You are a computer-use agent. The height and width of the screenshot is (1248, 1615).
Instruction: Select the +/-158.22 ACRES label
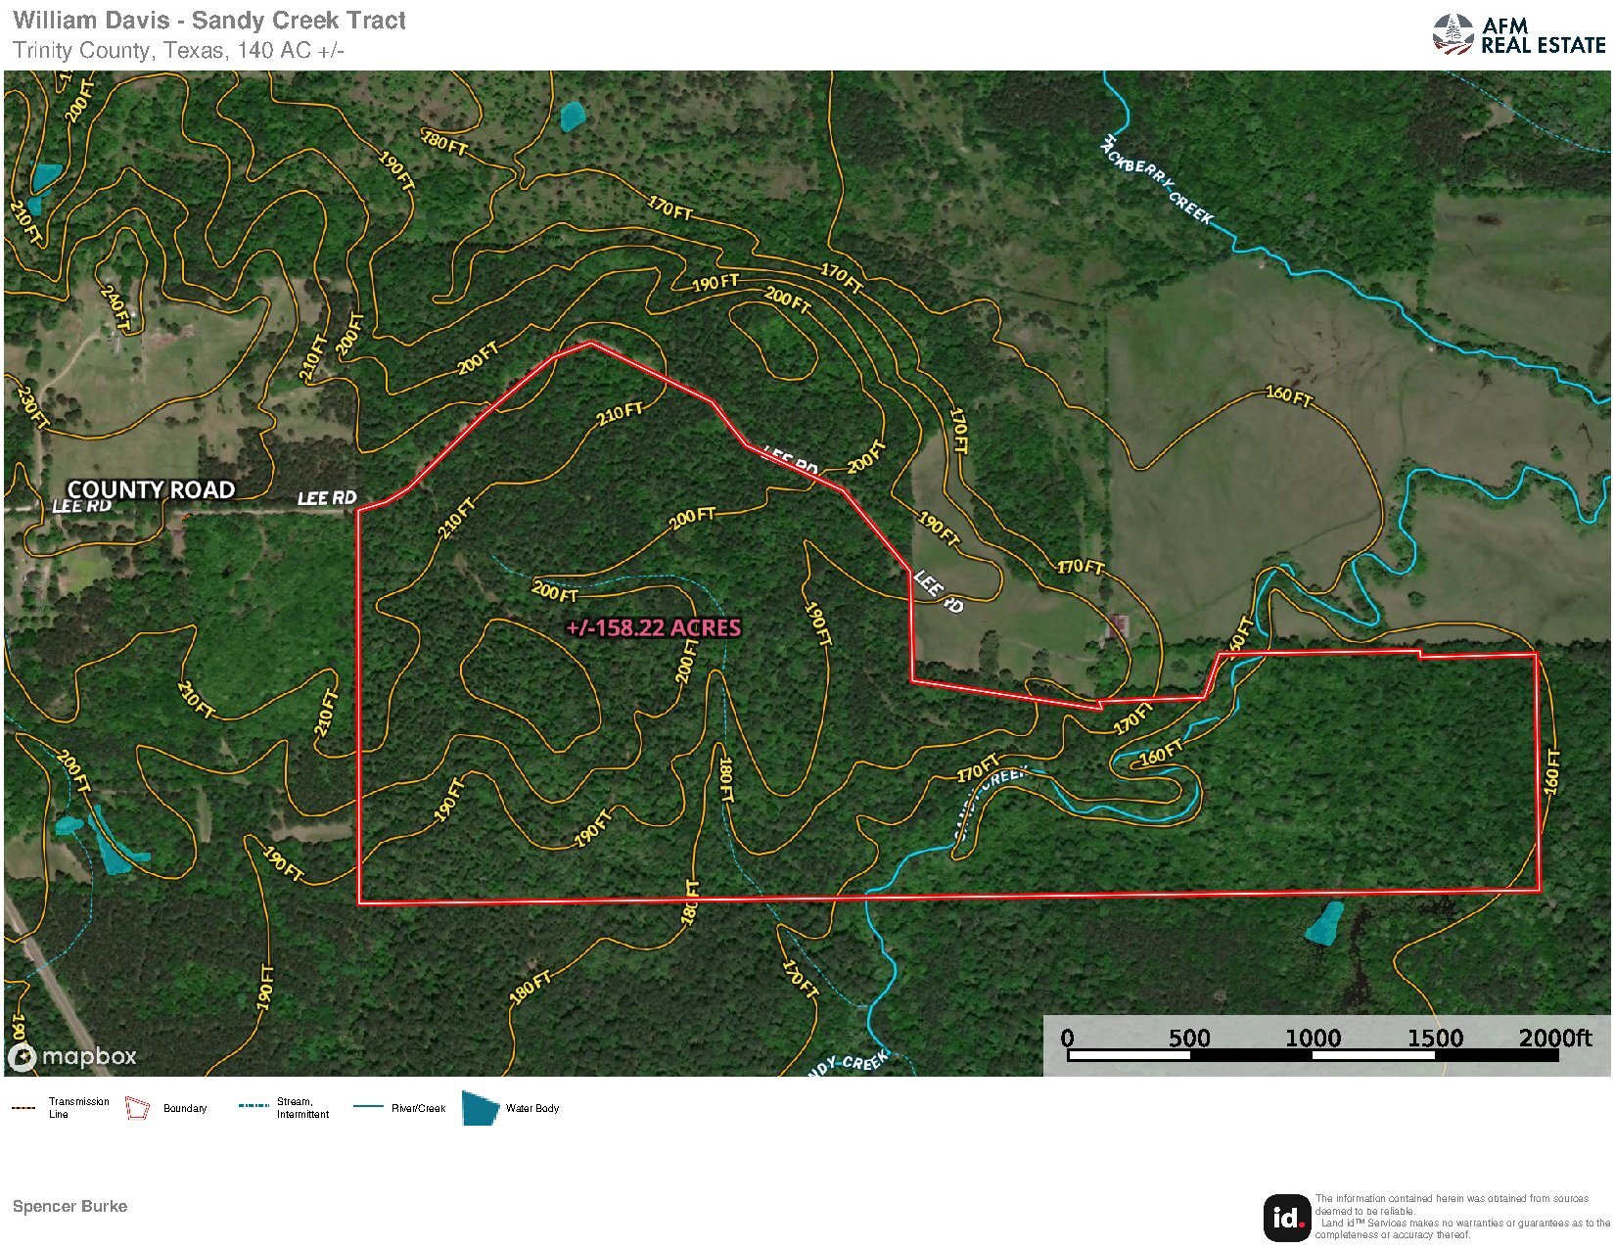point(654,628)
